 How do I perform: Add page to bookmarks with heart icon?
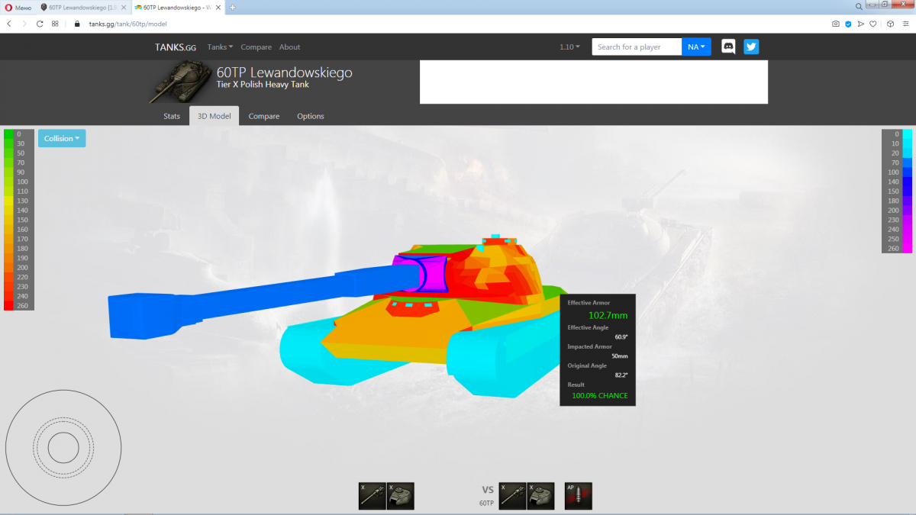(872, 24)
